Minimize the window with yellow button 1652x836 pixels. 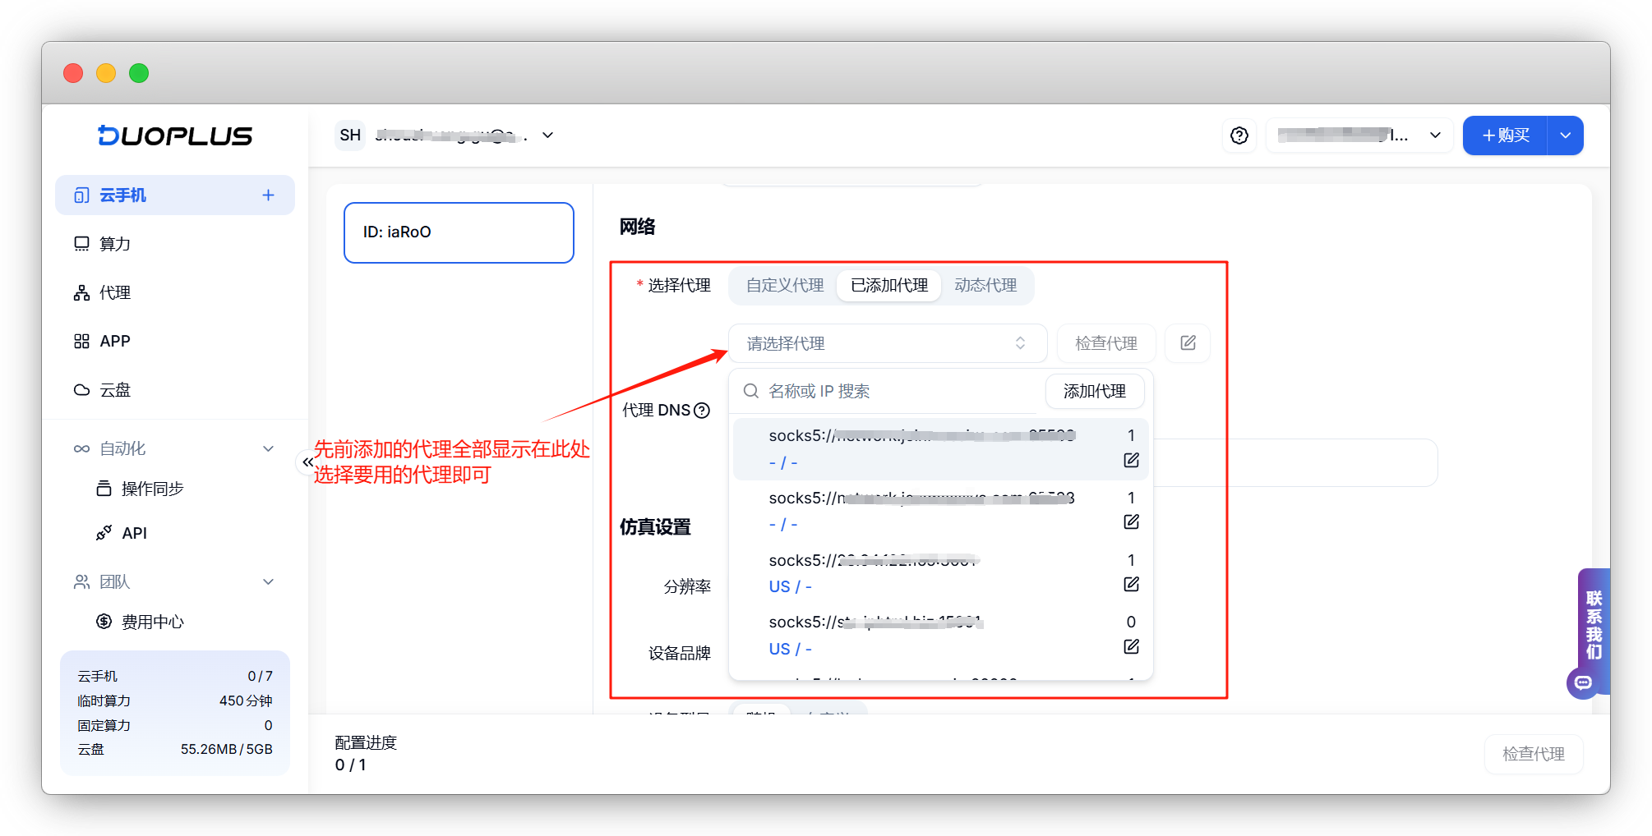coord(106,73)
